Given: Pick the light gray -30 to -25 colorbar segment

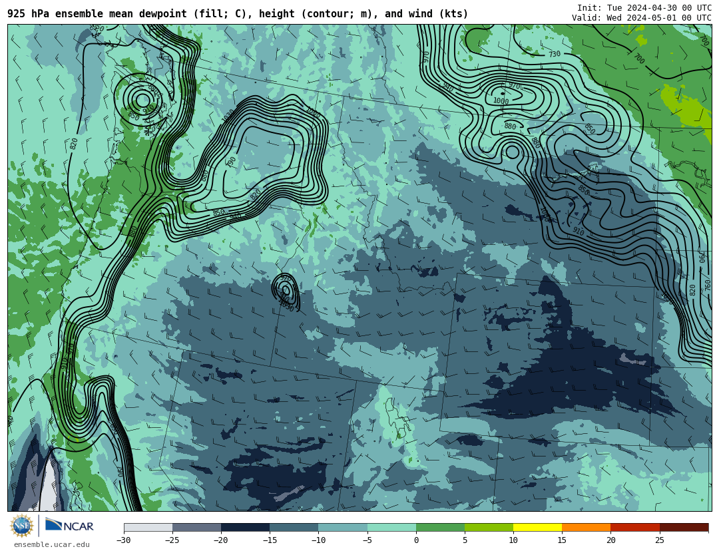Looking at the screenshot, I should click(148, 527).
